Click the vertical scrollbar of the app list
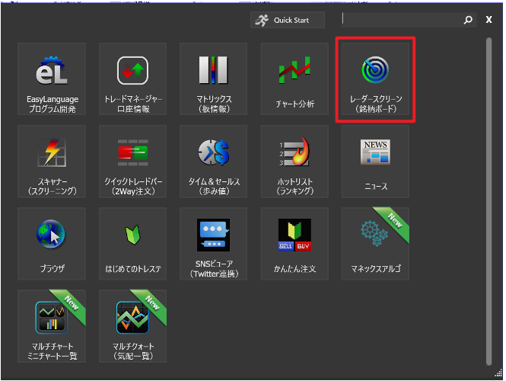Viewport: 506px width, 381px height. coord(489,202)
